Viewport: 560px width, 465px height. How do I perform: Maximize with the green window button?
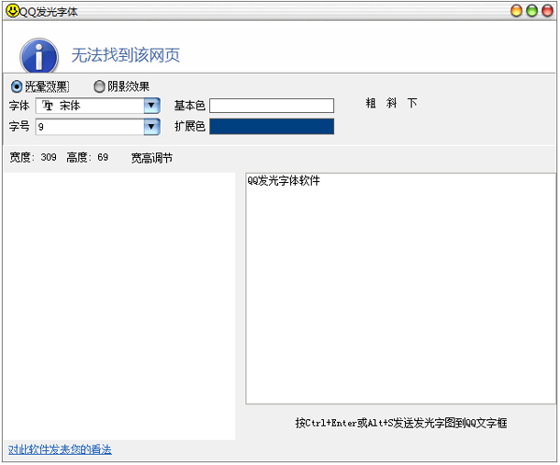(532, 10)
